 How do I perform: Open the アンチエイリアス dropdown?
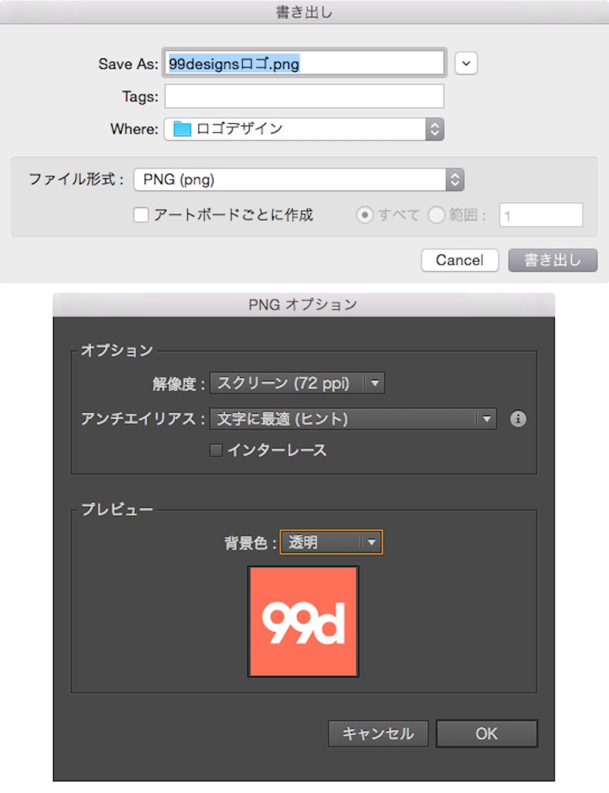point(352,419)
